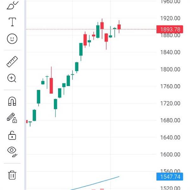This screenshot has width=190, height=190.
Task: Select the ruler Measure tool
Action: click(12, 61)
